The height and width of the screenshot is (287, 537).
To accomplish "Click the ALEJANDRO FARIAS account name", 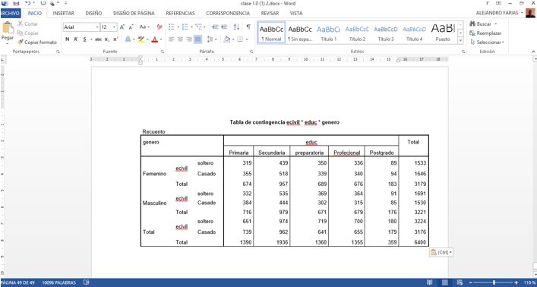I will click(498, 13).
